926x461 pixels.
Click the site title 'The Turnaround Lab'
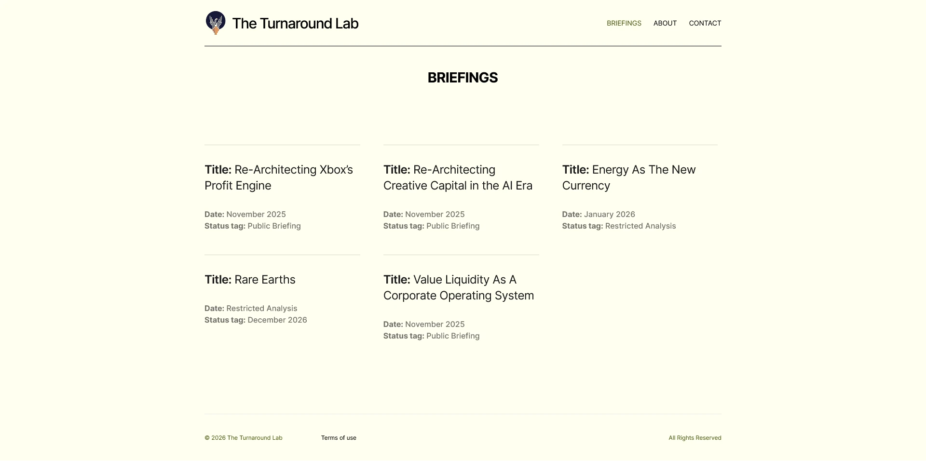point(295,23)
